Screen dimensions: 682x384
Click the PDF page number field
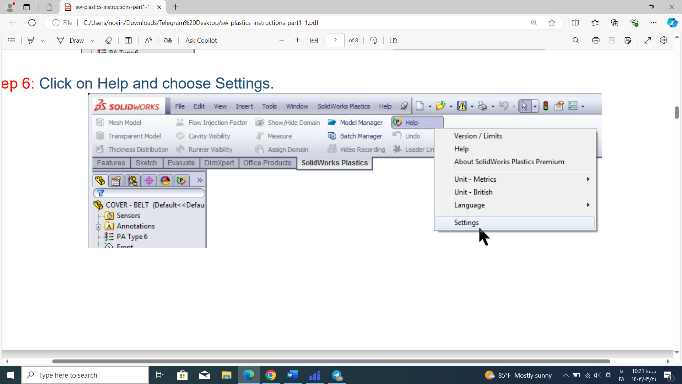point(335,40)
